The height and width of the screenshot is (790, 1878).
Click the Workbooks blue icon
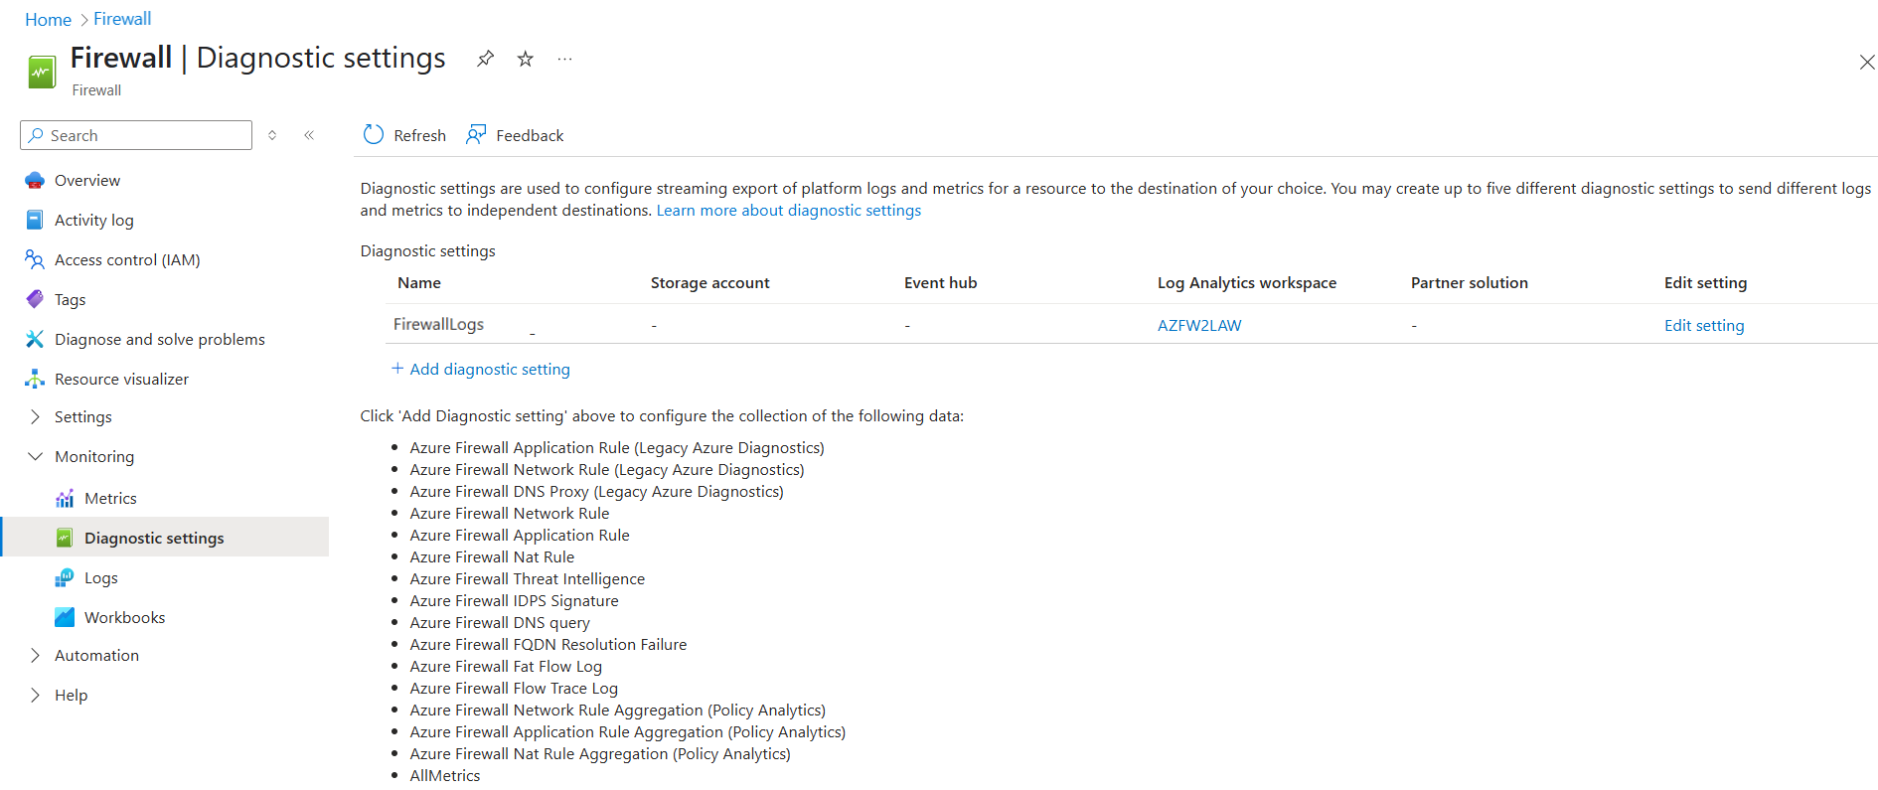65,617
